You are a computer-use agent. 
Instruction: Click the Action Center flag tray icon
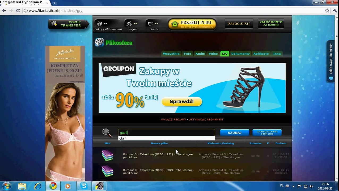click(299, 186)
